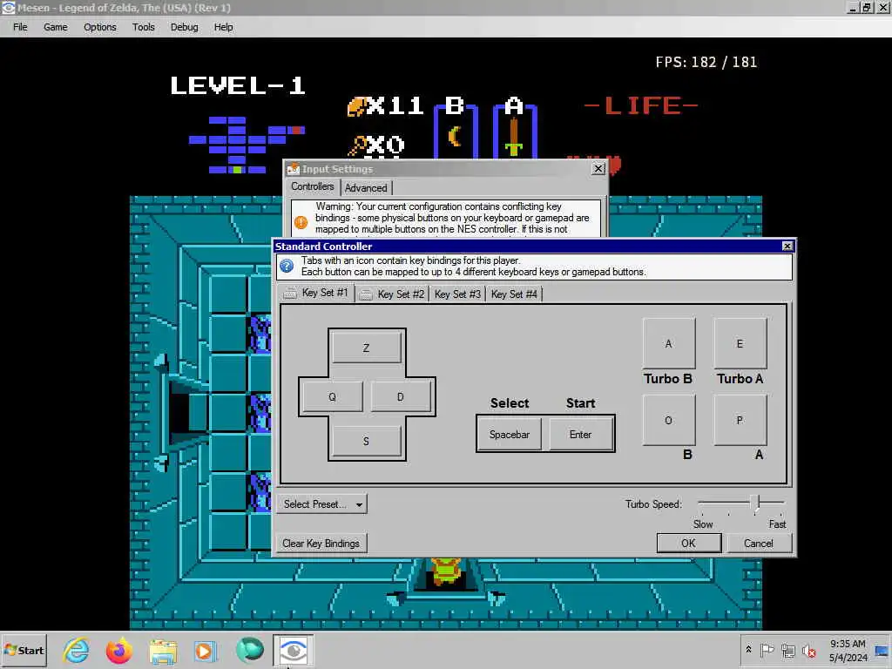Open the Debug menu
Screen dimensions: 892x669
pyautogui.click(x=184, y=27)
